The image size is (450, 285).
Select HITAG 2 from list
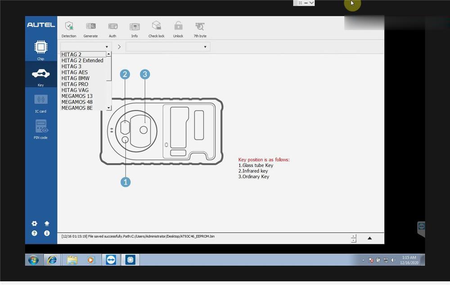point(84,54)
